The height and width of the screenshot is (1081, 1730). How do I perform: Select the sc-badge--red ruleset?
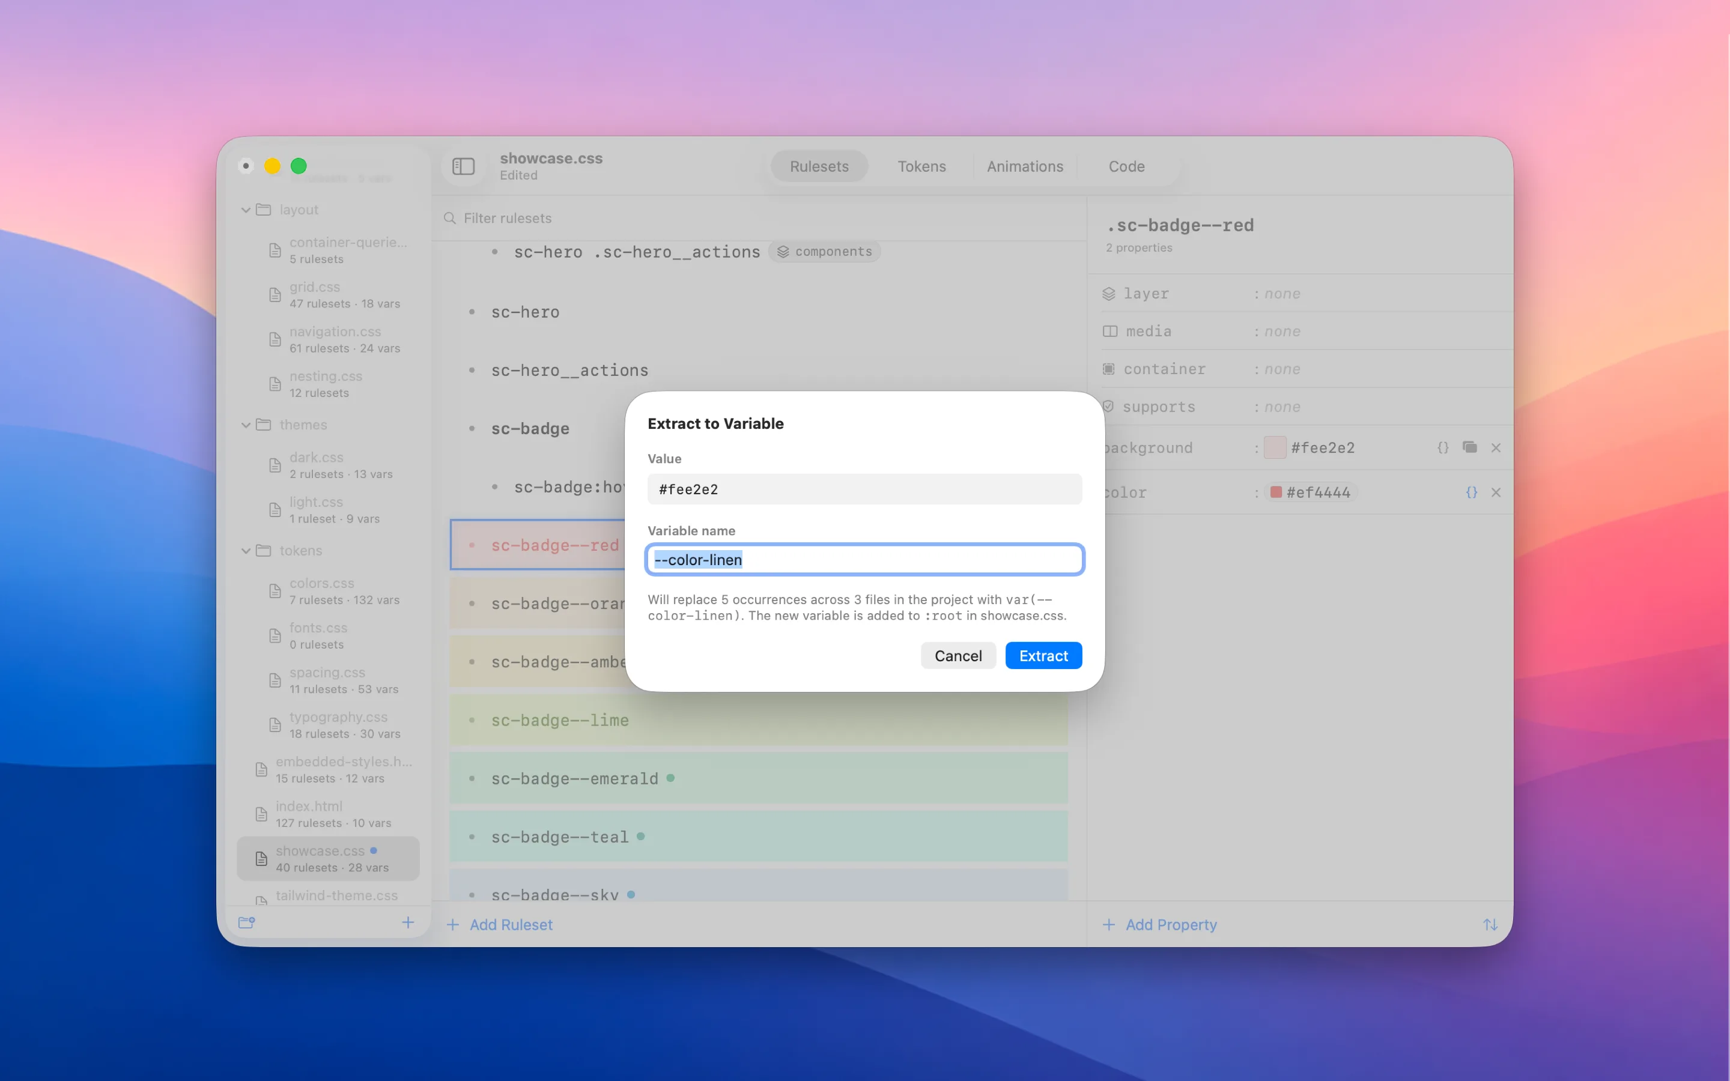pyautogui.click(x=538, y=545)
